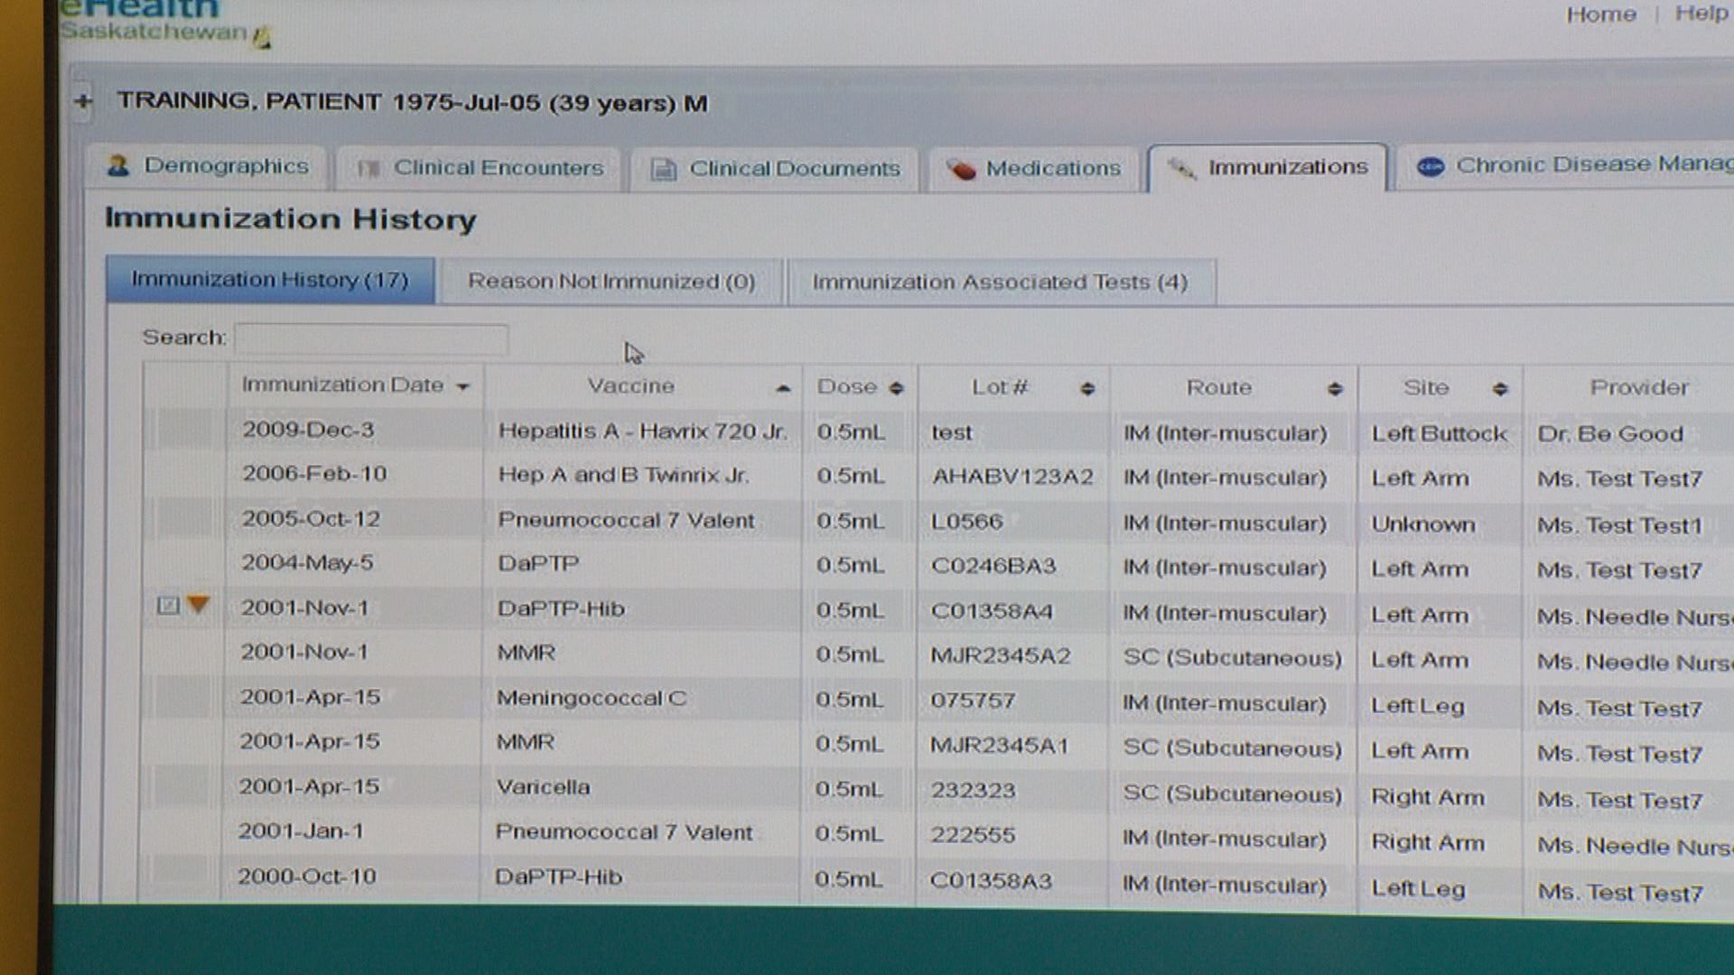Screen dimensions: 1734x975
Task: Sort Vaccine column with up arrow
Action: (782, 388)
